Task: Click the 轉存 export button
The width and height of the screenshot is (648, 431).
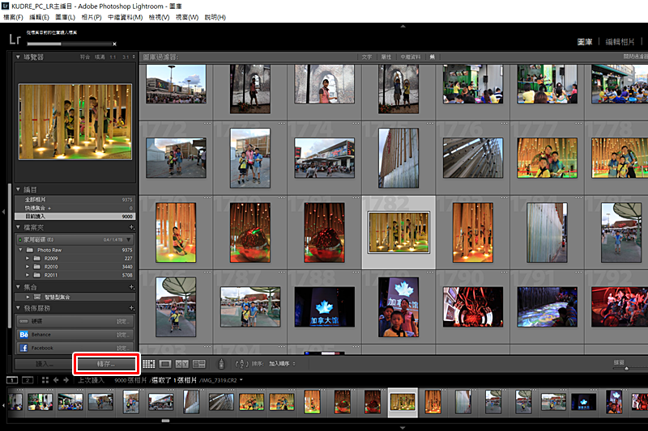Action: tap(107, 364)
